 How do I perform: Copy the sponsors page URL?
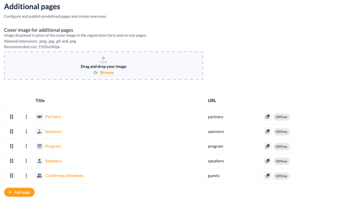point(267,131)
